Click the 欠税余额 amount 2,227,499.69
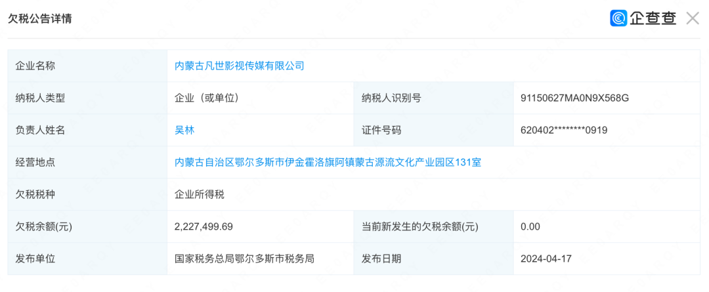 tap(204, 226)
